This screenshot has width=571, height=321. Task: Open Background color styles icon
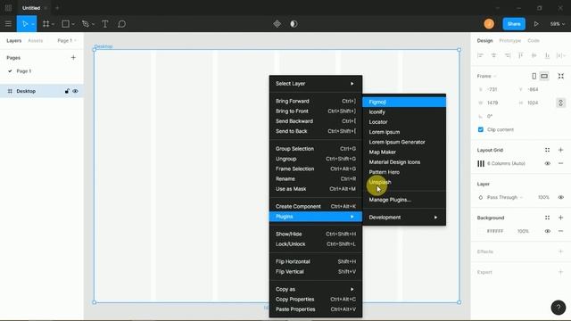pos(547,218)
